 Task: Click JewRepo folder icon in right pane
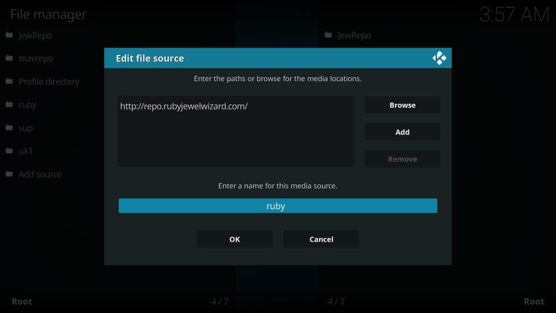[328, 35]
